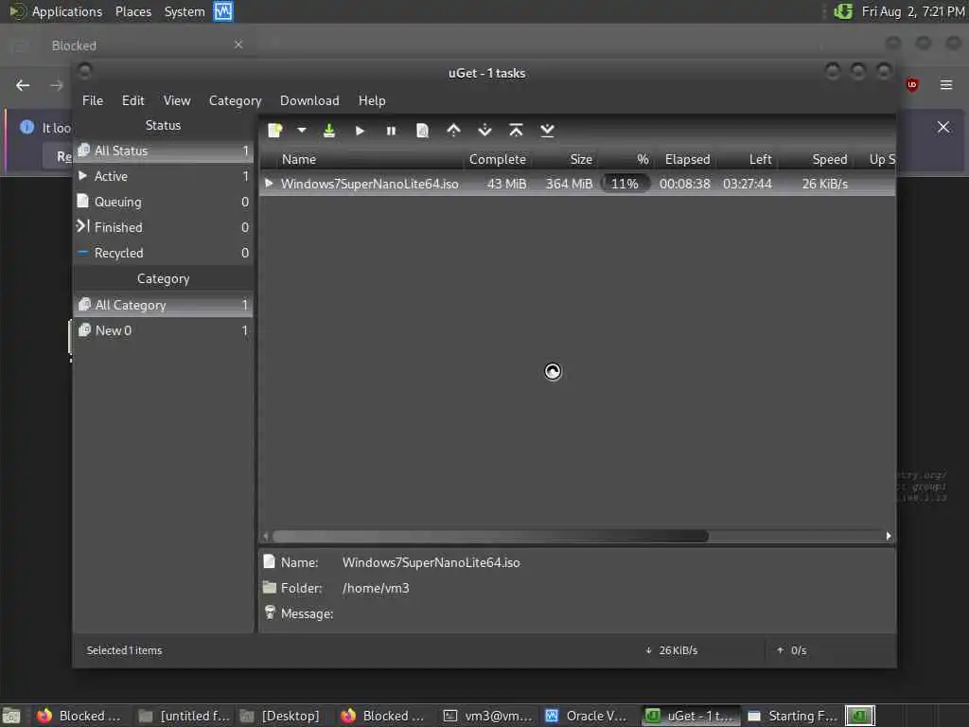Click the scrollbar right arrow in download list
Screen dimensions: 969x727
[x=888, y=536]
